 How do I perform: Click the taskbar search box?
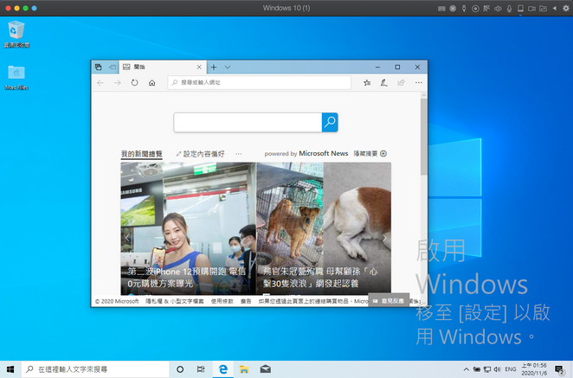pos(96,369)
